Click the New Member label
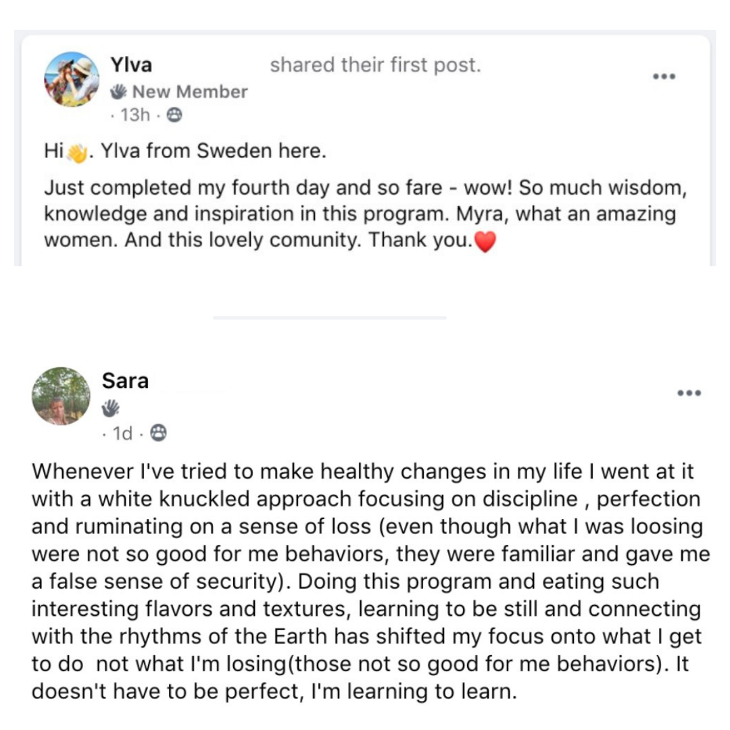This screenshot has width=730, height=730. (x=190, y=92)
